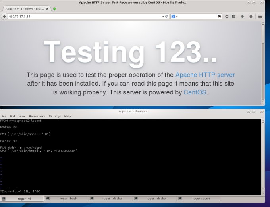Go back with the Firefox back arrow

(5, 17)
